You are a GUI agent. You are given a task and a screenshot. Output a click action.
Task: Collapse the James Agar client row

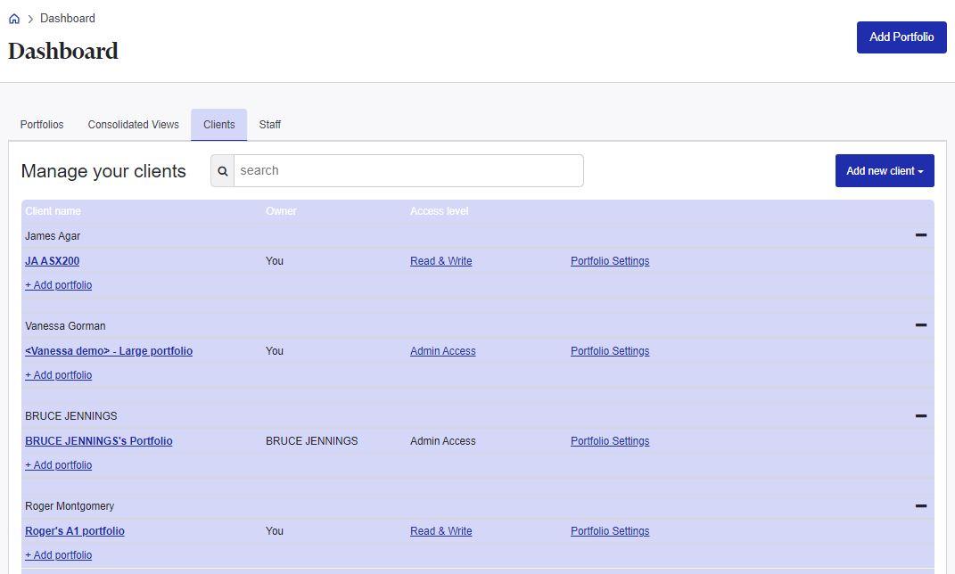coord(920,234)
